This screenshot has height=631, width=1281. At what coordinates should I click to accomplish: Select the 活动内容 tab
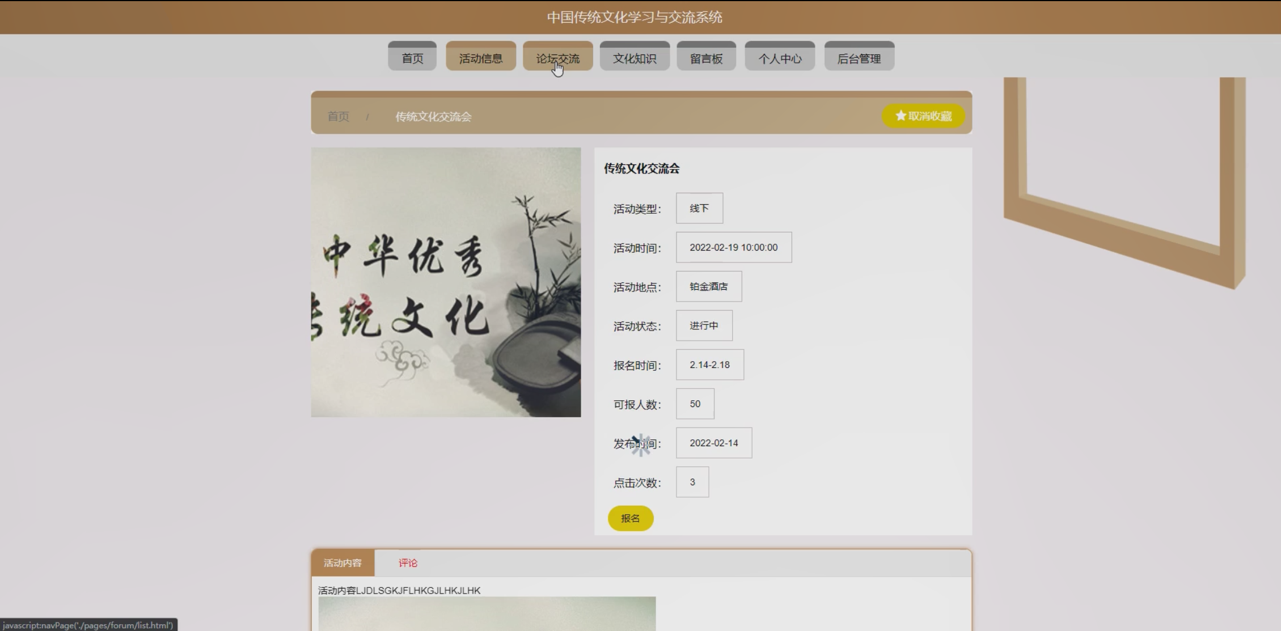343,563
